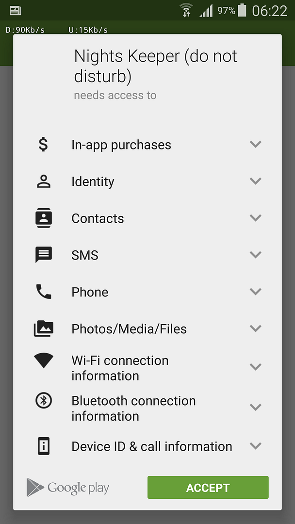This screenshot has height=524, width=295.
Task: Tap the SMS message bubble icon
Action: (x=43, y=255)
